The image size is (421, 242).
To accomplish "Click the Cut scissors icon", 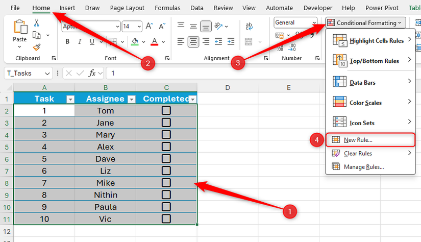I will [36, 23].
